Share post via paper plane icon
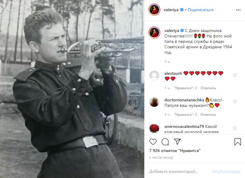The image size is (245, 178). pyautogui.click(x=177, y=141)
